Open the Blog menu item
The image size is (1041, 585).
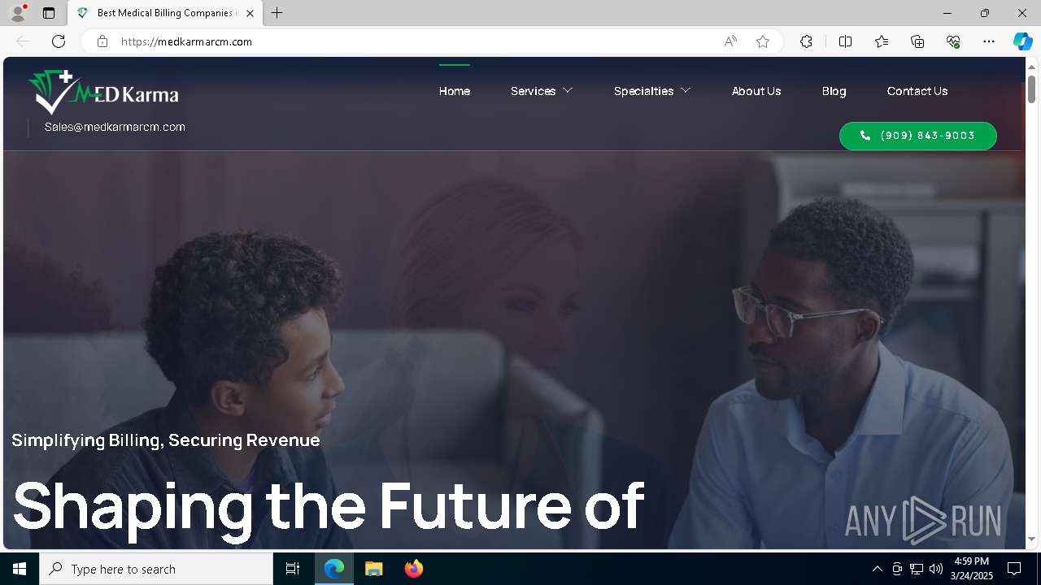pyautogui.click(x=834, y=91)
